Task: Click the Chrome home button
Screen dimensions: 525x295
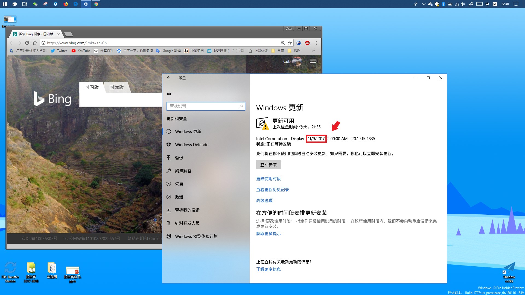Action: coord(35,43)
